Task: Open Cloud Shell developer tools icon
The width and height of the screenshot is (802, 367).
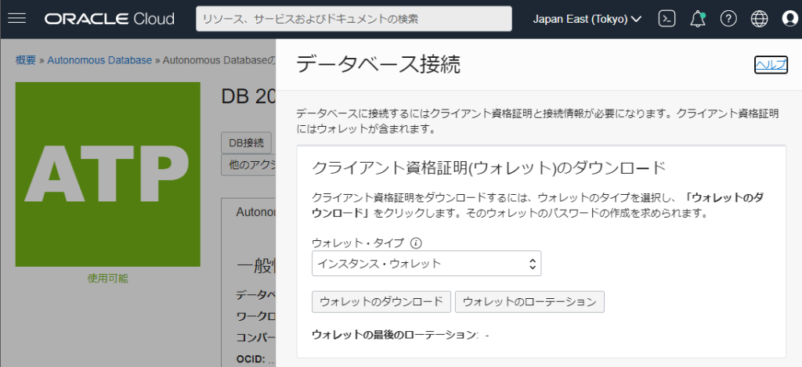Action: 667,19
